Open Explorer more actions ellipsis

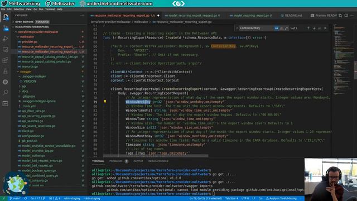coord(82,15)
